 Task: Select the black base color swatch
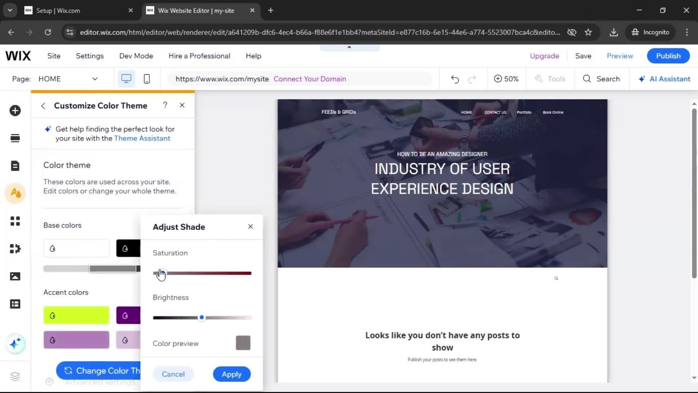click(x=128, y=249)
